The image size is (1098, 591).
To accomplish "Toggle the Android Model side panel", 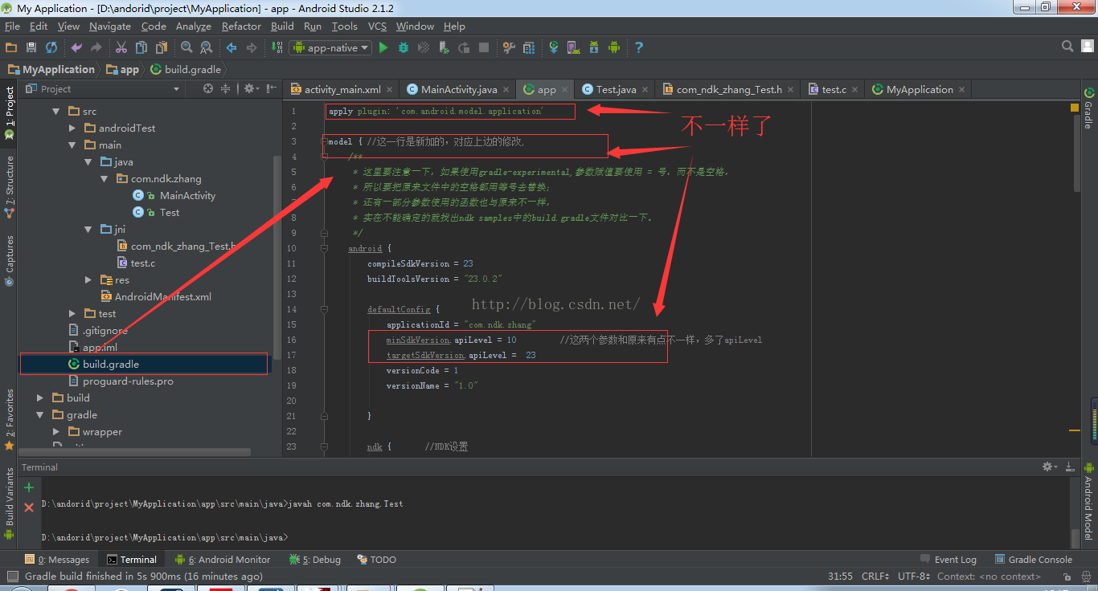I will pos(1088,502).
